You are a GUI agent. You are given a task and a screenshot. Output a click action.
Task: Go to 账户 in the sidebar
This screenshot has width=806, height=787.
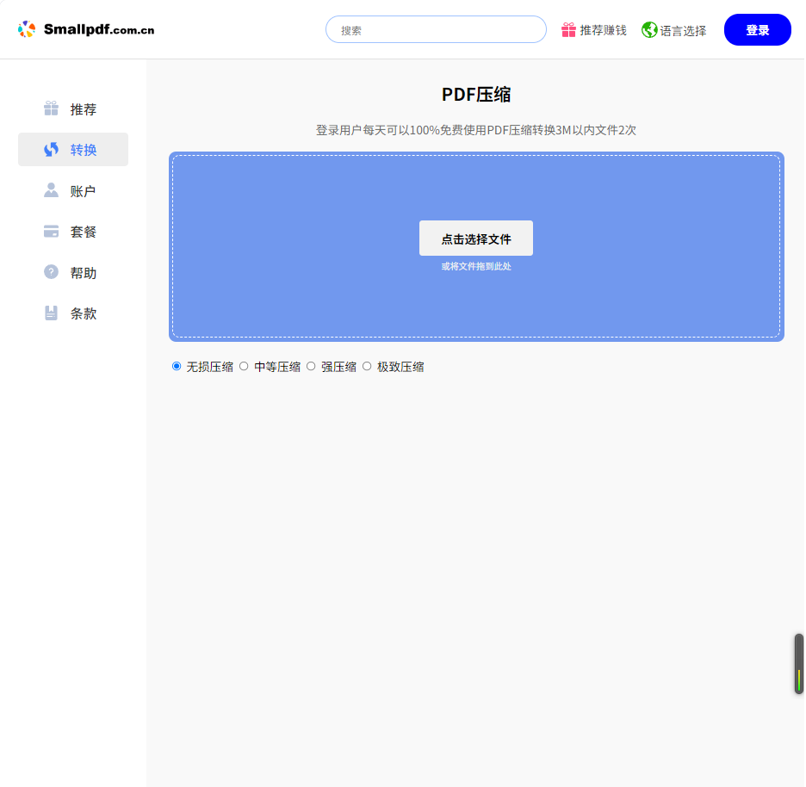73,190
